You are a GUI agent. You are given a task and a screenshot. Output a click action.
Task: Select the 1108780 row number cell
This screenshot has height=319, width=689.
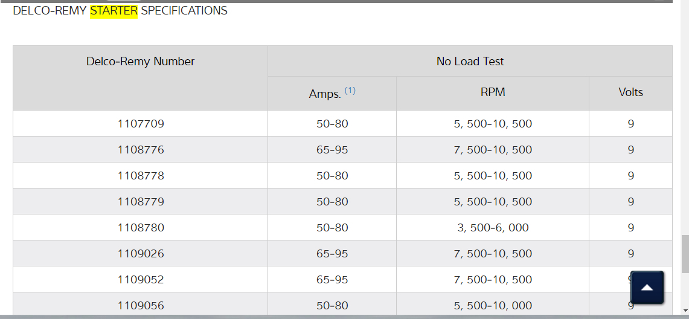click(x=141, y=228)
